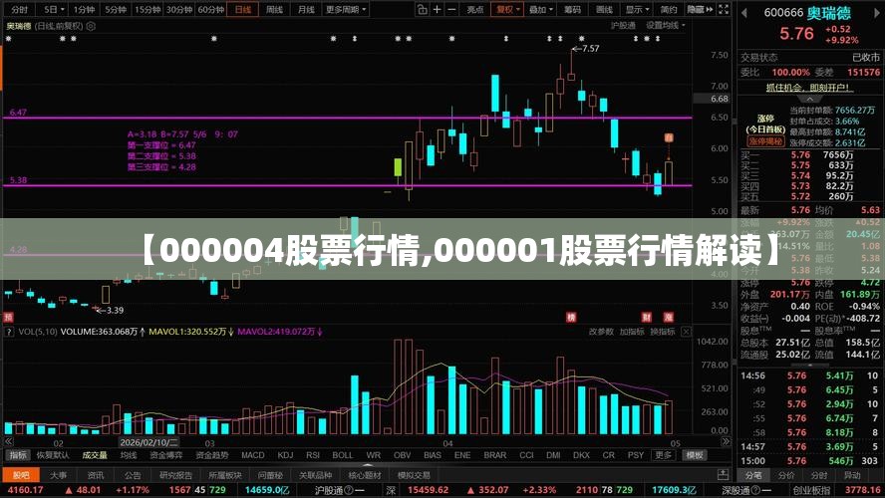885x498 pixels.
Task: Click the 换指标 button
Action: [662, 332]
